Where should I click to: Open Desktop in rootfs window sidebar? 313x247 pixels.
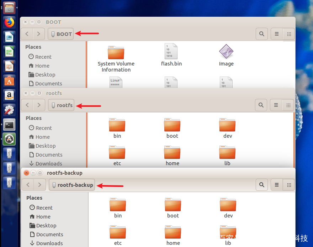[x=42, y=146]
